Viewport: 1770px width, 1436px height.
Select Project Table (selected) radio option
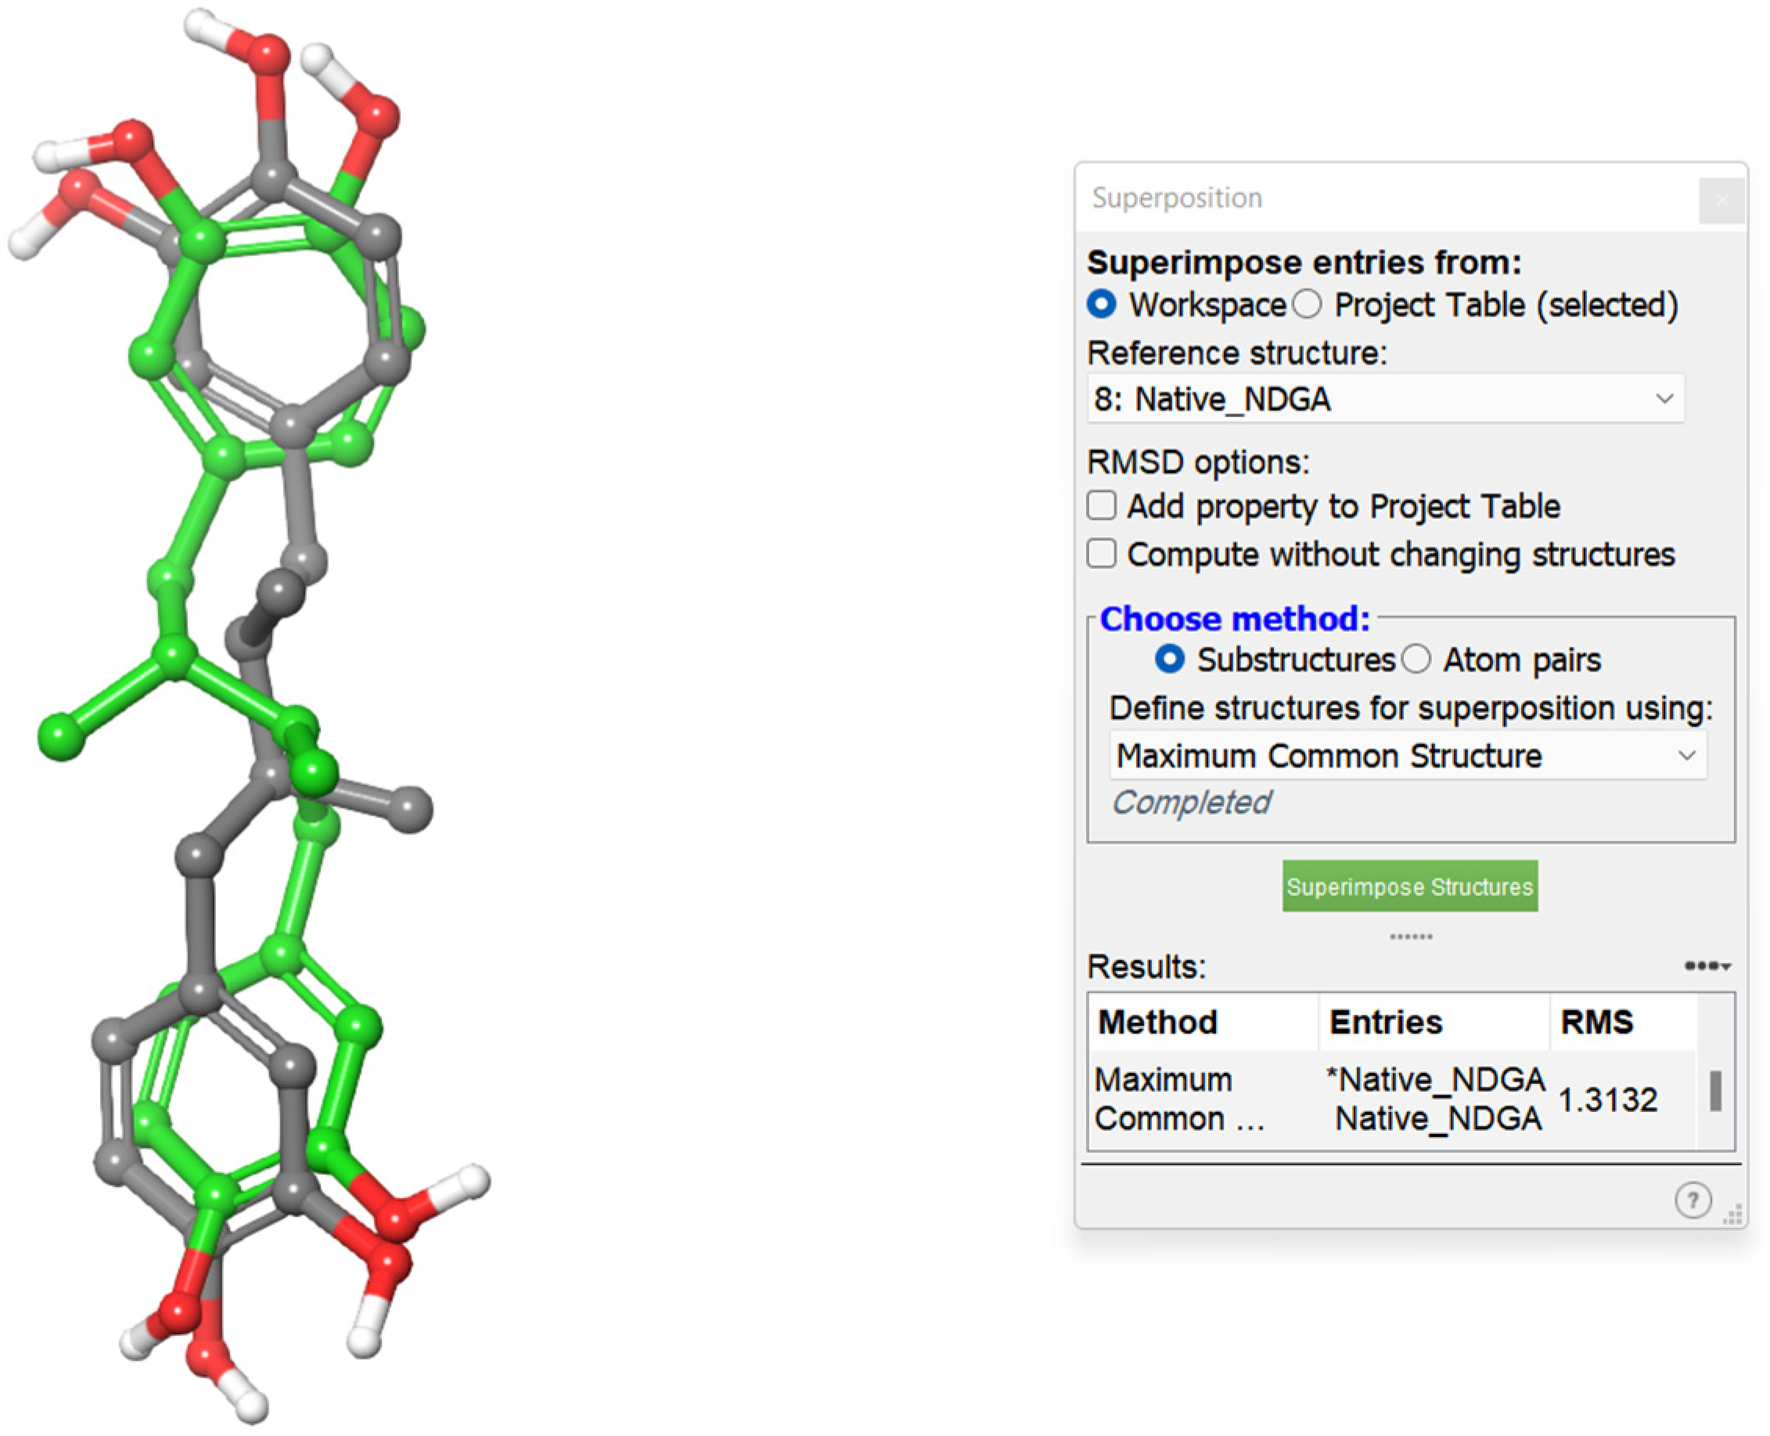pos(1307,304)
